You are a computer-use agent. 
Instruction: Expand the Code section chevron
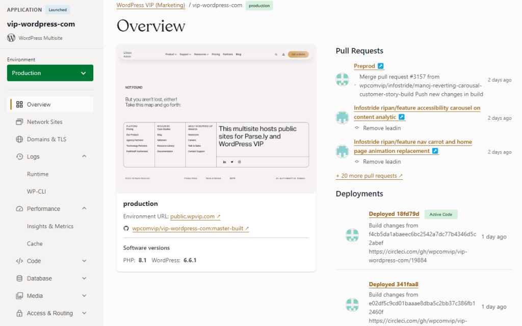84,261
